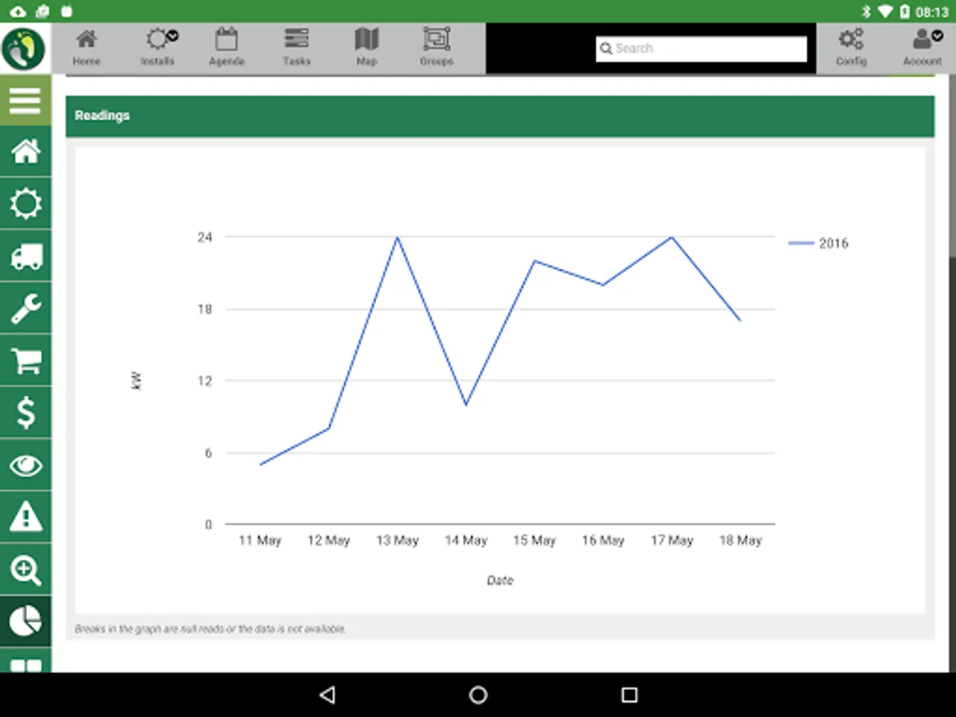Tap the battery icon in the status bar
The image size is (956, 717).
(x=905, y=12)
